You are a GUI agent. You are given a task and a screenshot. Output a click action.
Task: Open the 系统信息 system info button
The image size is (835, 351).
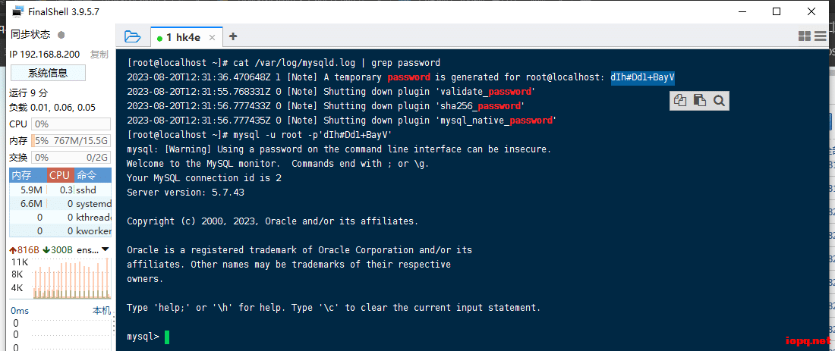48,73
